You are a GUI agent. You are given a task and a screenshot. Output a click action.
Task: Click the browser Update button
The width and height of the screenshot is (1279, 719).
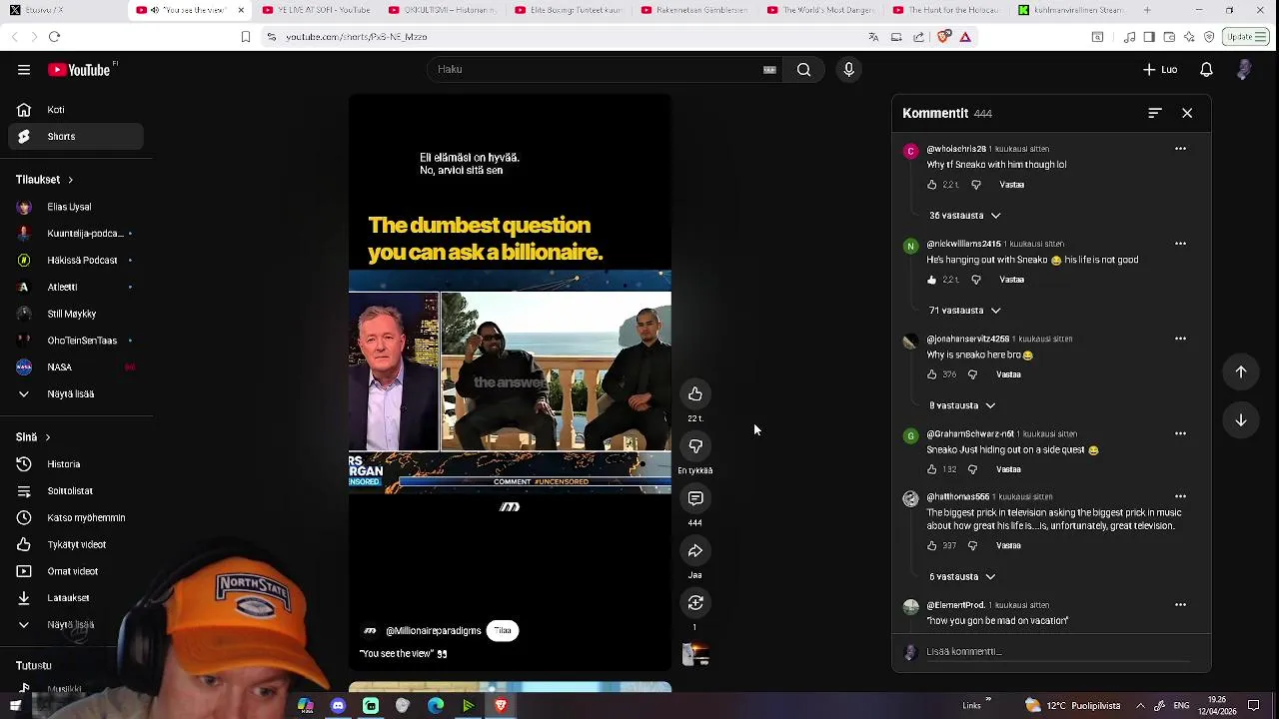(1246, 37)
